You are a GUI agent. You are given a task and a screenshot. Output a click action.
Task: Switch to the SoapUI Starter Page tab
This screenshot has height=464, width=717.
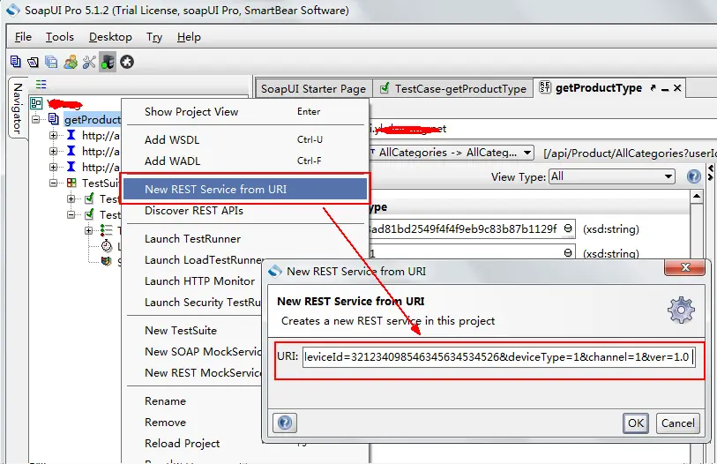point(313,88)
